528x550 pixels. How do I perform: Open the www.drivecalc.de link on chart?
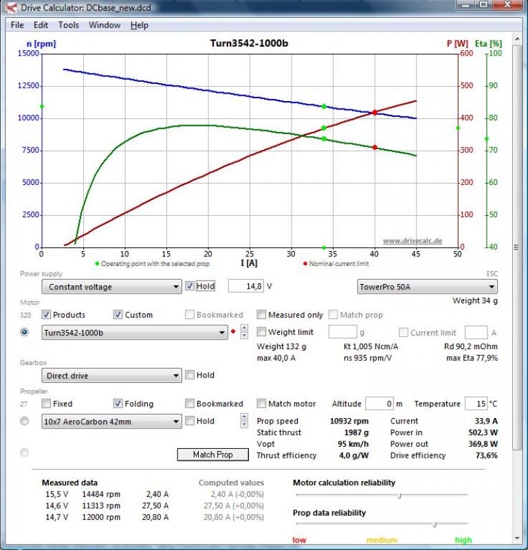click(412, 241)
